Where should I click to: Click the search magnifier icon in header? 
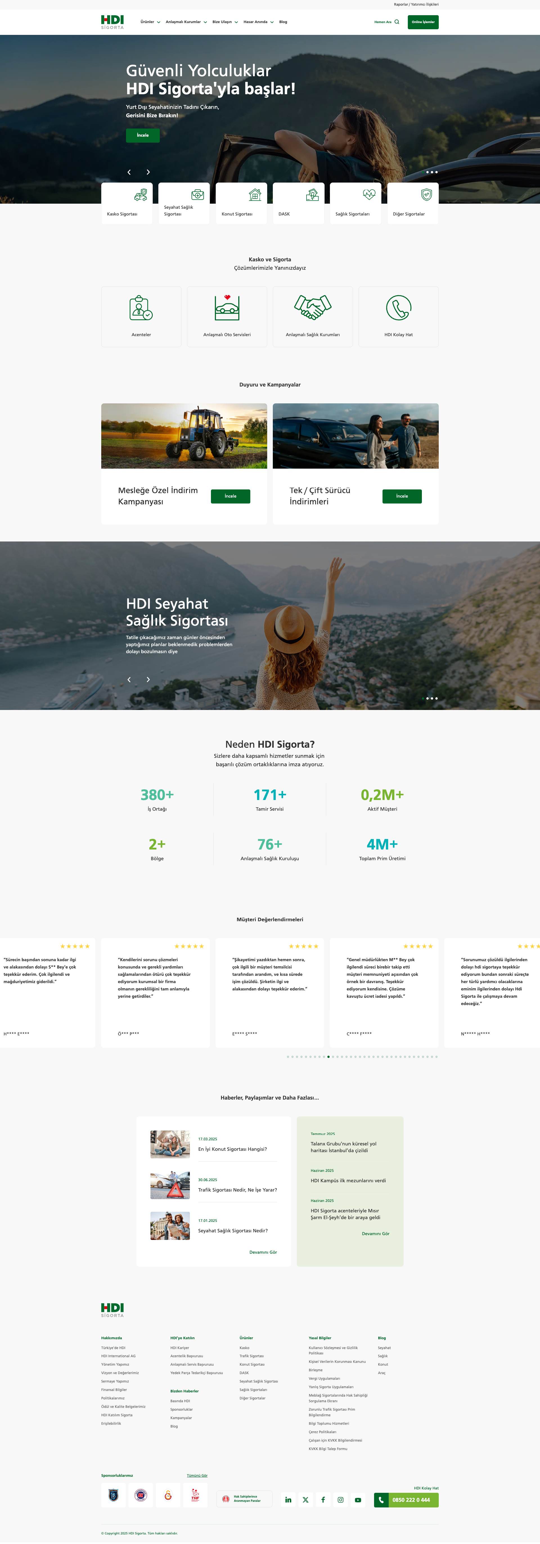397,22
